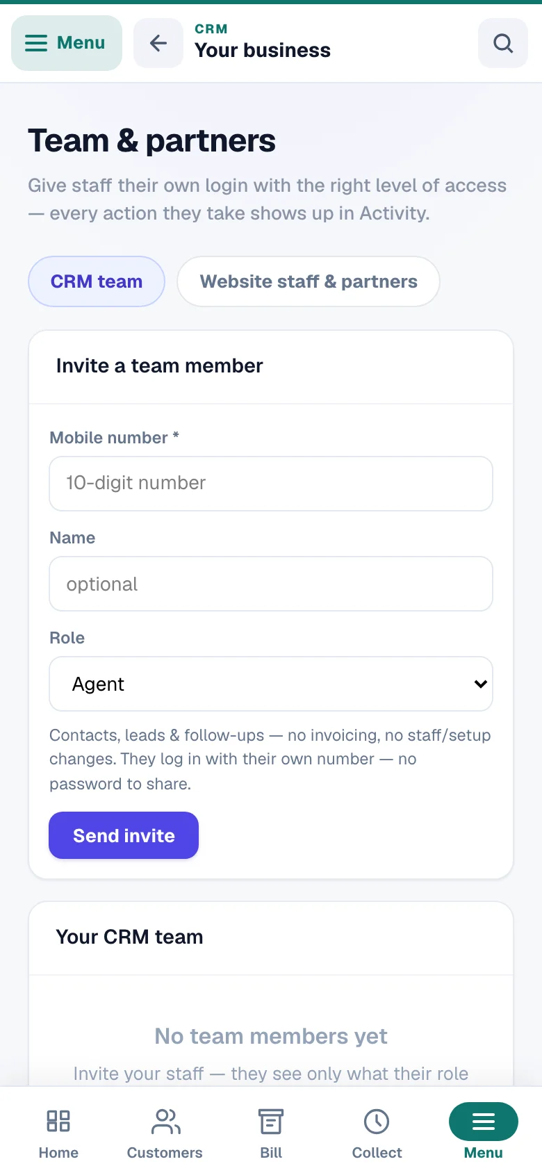542x1173 pixels.
Task: Click the hamburger icon in the top Menu button
Action: [36, 43]
